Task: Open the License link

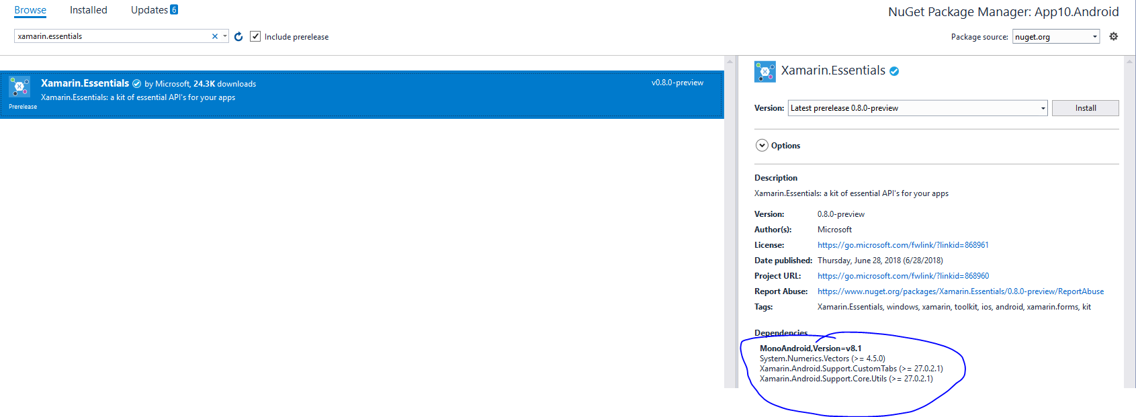Action: (x=903, y=245)
